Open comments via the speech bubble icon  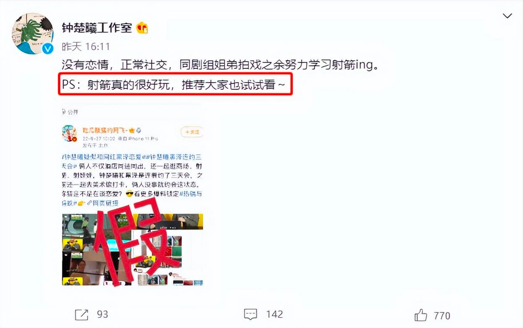click(x=250, y=314)
